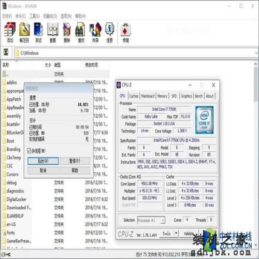Click the Core Speed value 4501.08 MHz
Screen dimensions: 259x259
click(x=149, y=183)
